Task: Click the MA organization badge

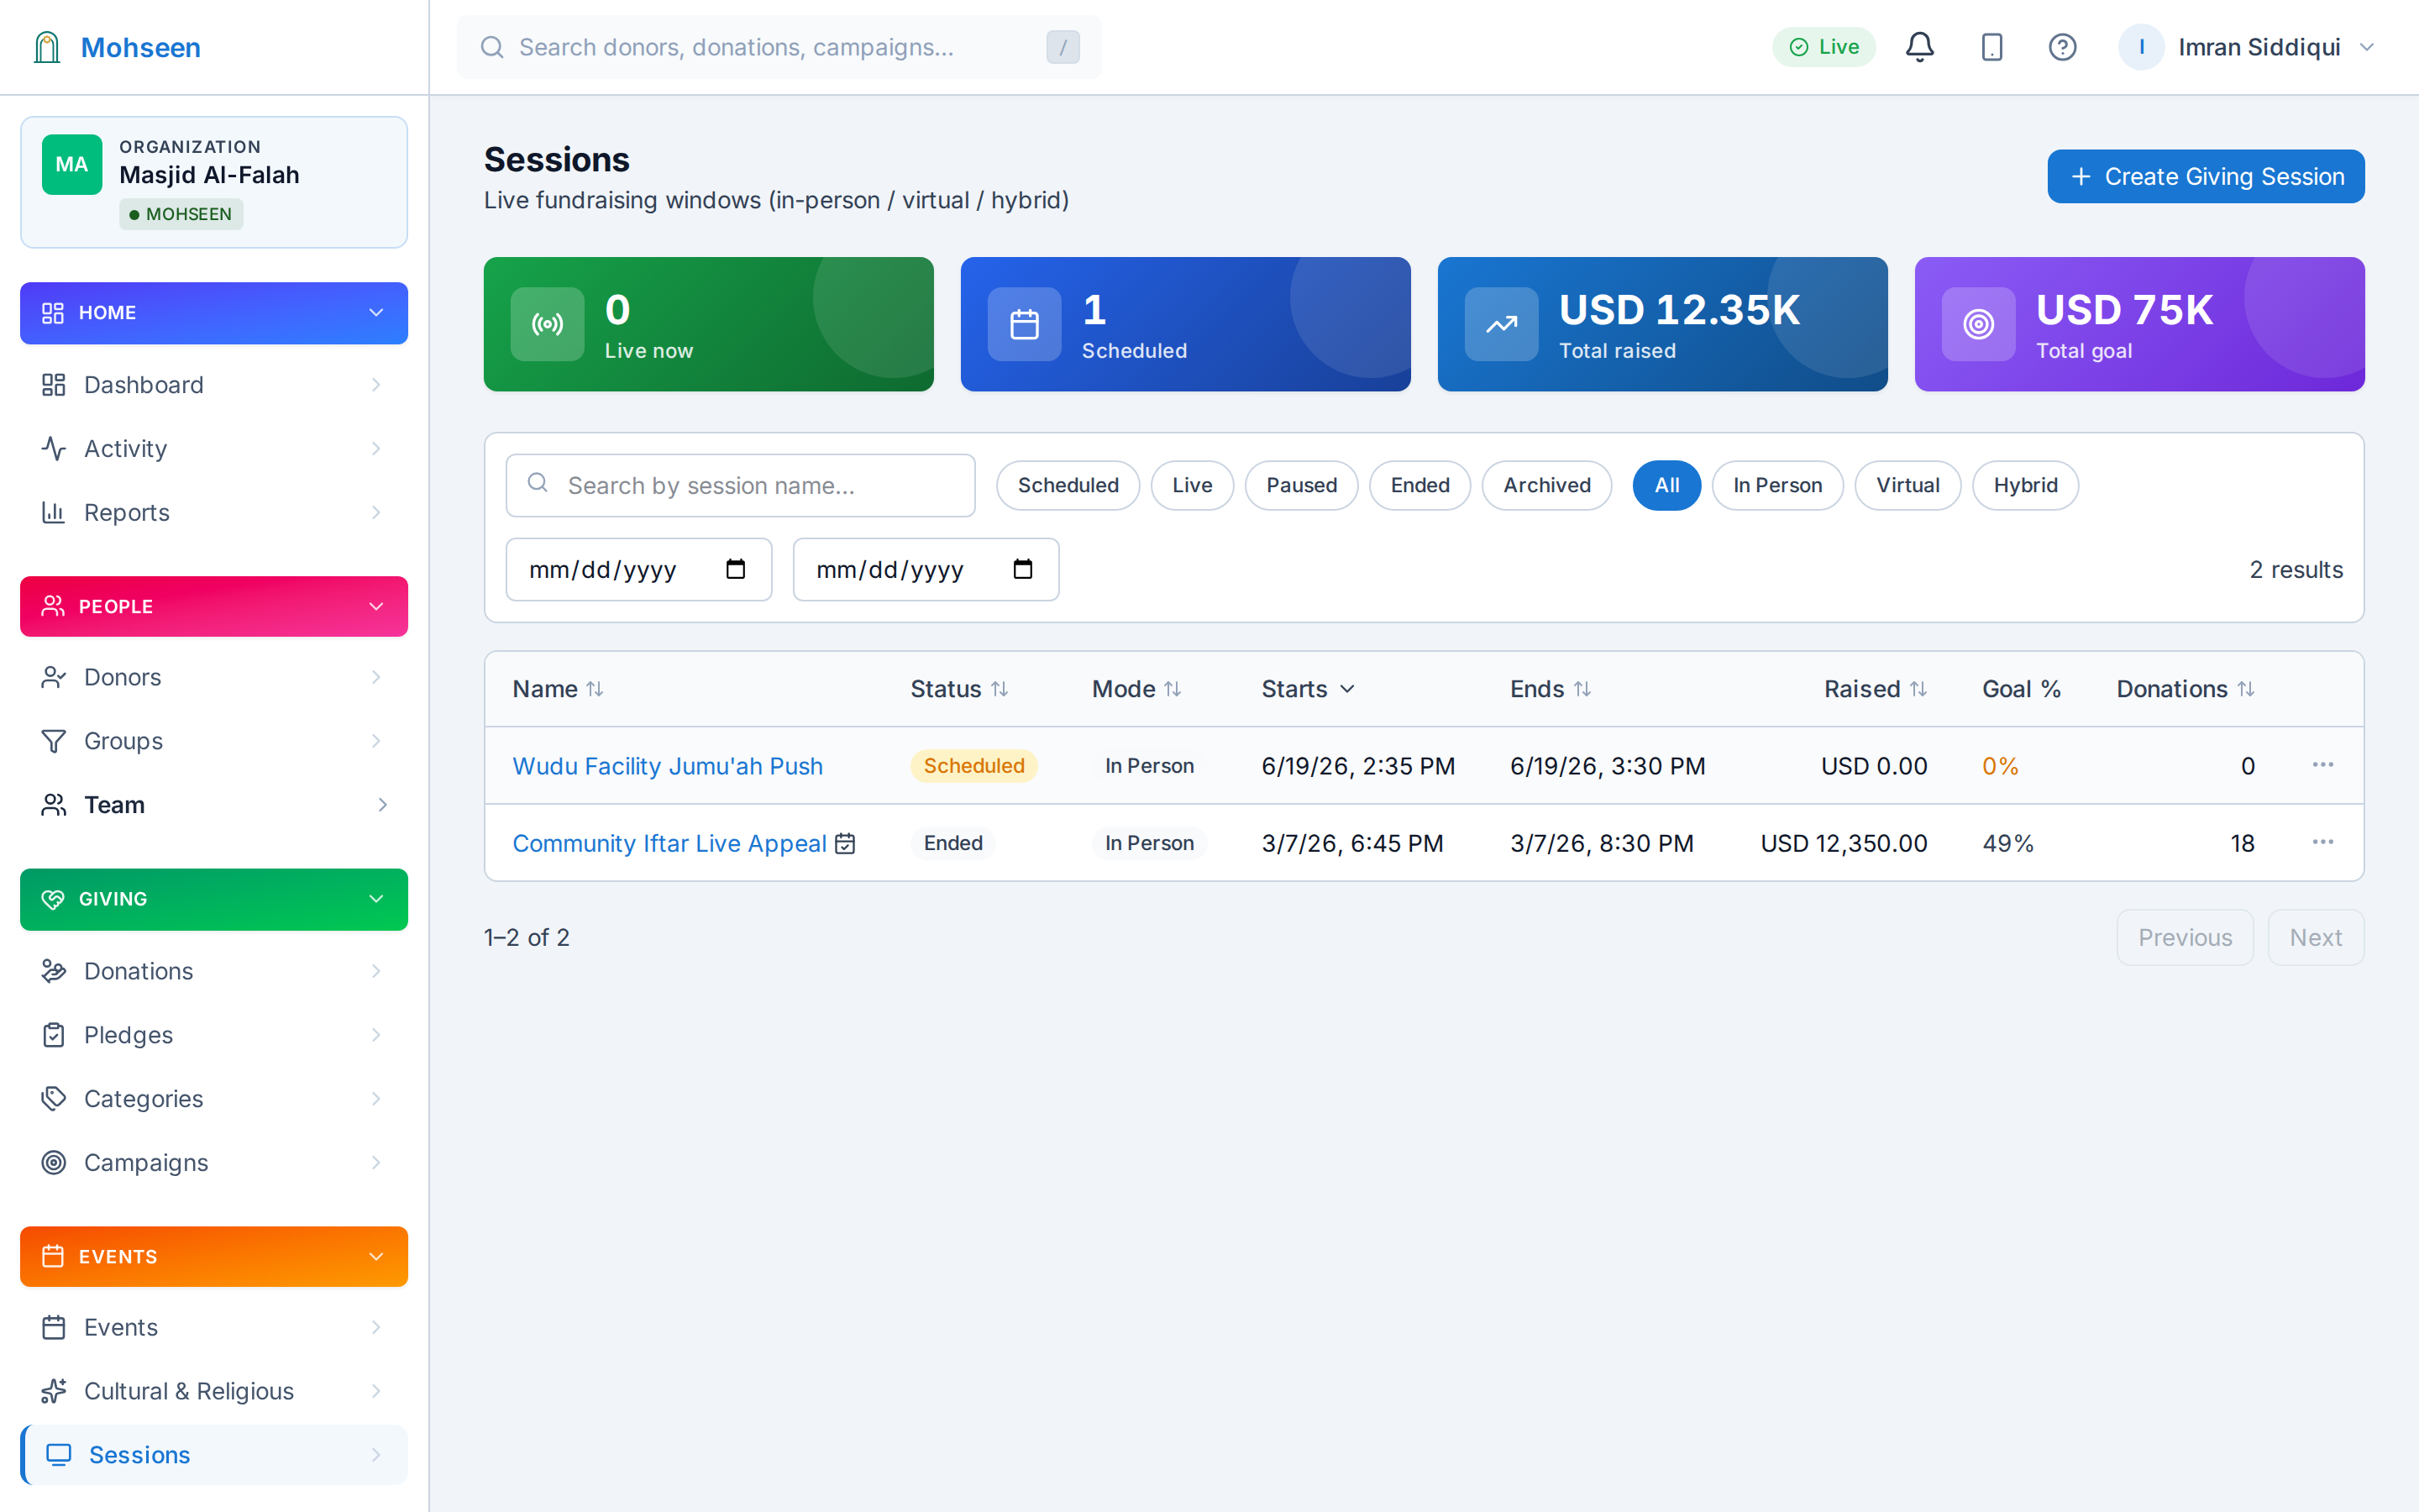Action: tap(72, 164)
